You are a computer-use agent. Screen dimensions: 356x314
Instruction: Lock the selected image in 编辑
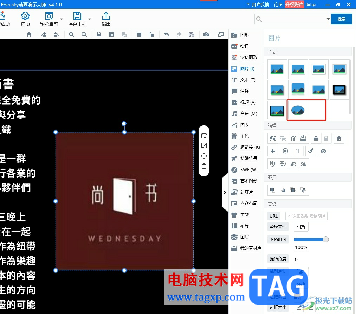[316, 138]
